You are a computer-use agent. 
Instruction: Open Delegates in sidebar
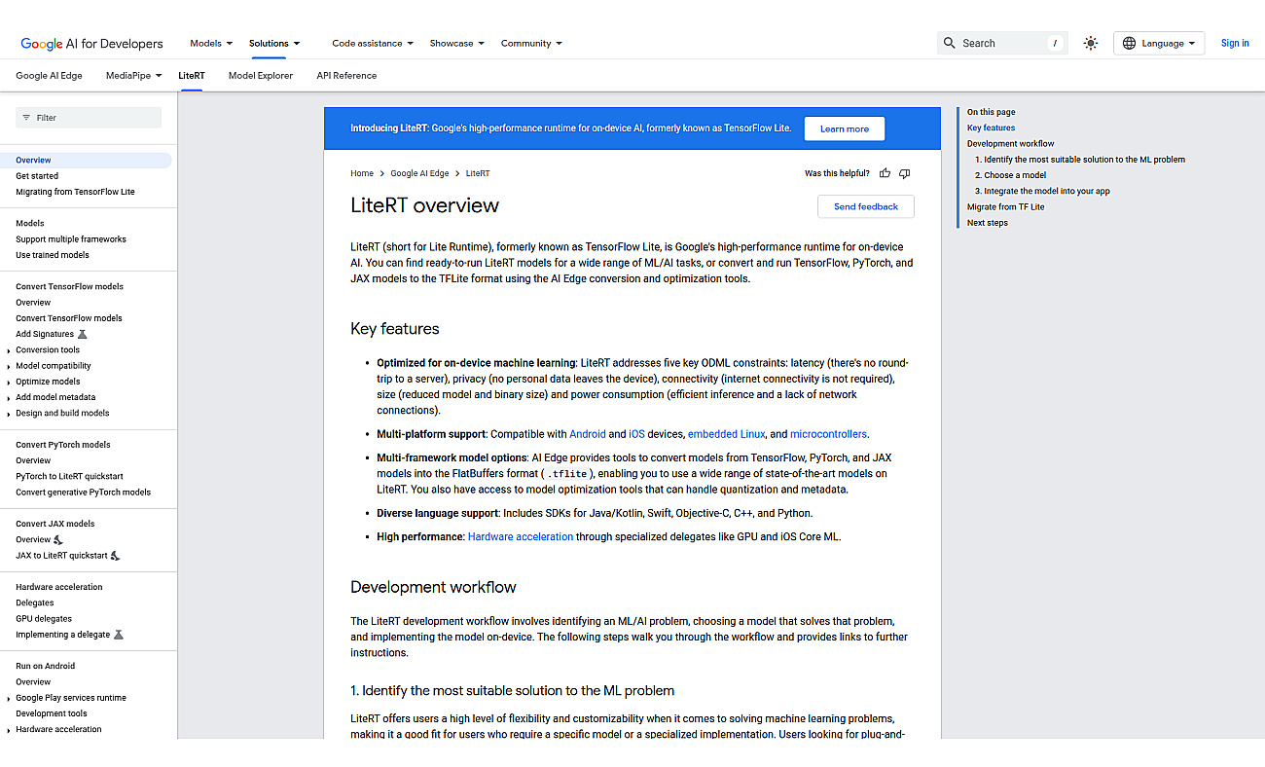tap(35, 603)
